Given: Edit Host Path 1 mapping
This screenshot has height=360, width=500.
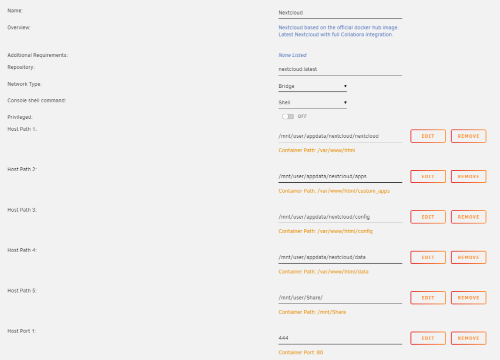Looking at the screenshot, I should click(x=428, y=136).
